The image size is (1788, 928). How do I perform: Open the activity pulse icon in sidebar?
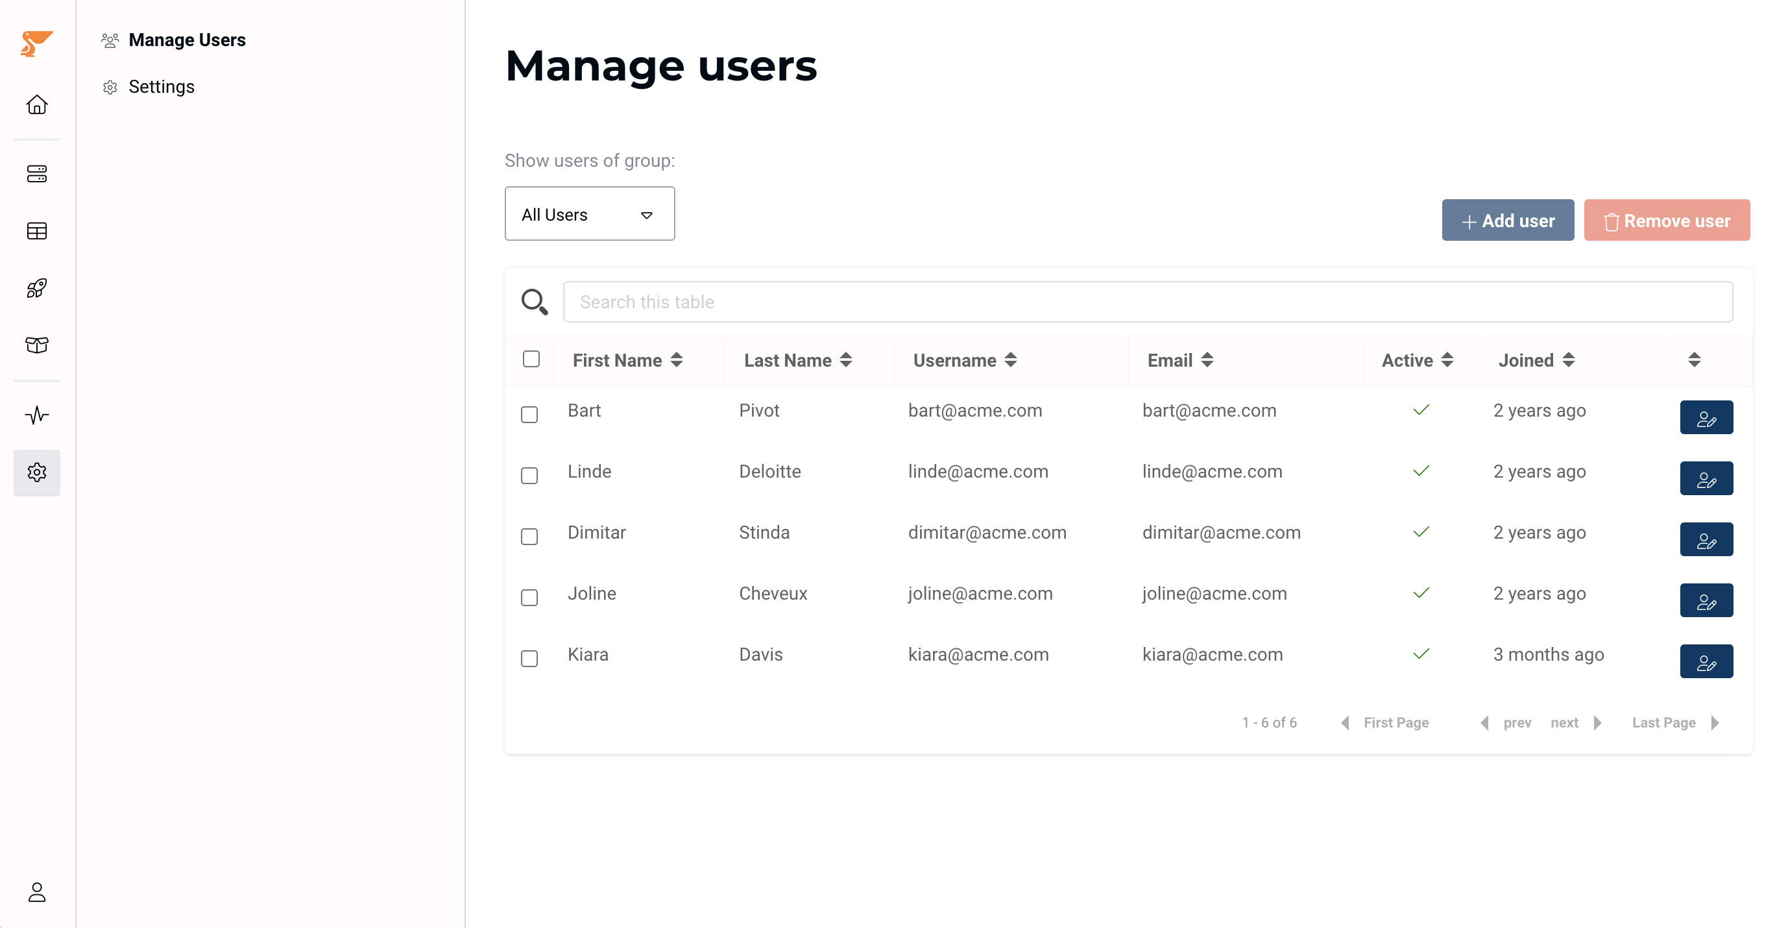pyautogui.click(x=37, y=415)
